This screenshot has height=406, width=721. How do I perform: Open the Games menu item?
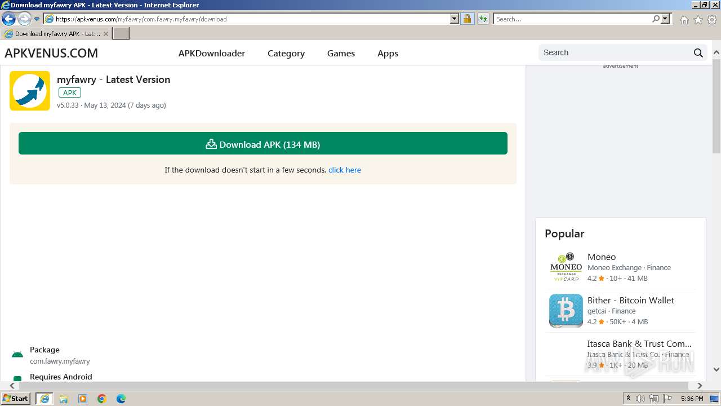tap(341, 53)
